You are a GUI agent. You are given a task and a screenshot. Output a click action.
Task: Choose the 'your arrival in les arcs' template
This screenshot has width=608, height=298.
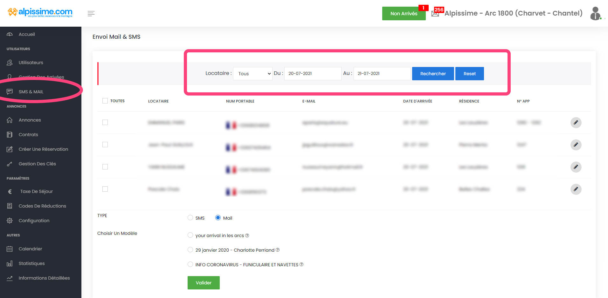190,235
